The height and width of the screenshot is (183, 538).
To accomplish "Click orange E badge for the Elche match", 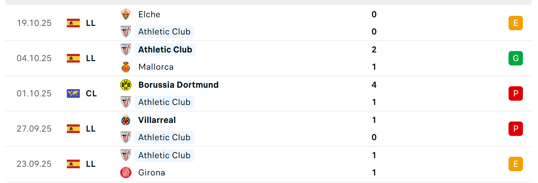I will tap(516, 23).
